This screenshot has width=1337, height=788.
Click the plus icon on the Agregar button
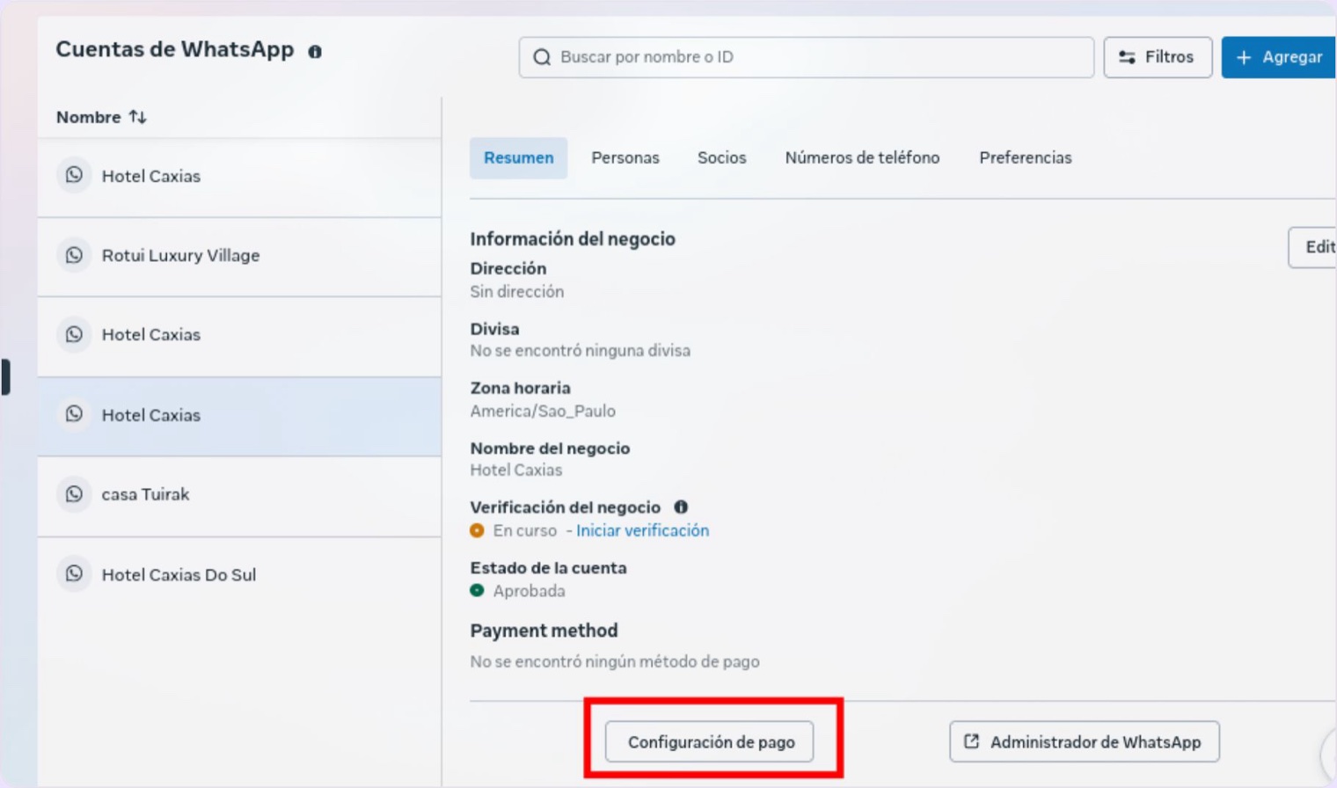[x=1244, y=57]
